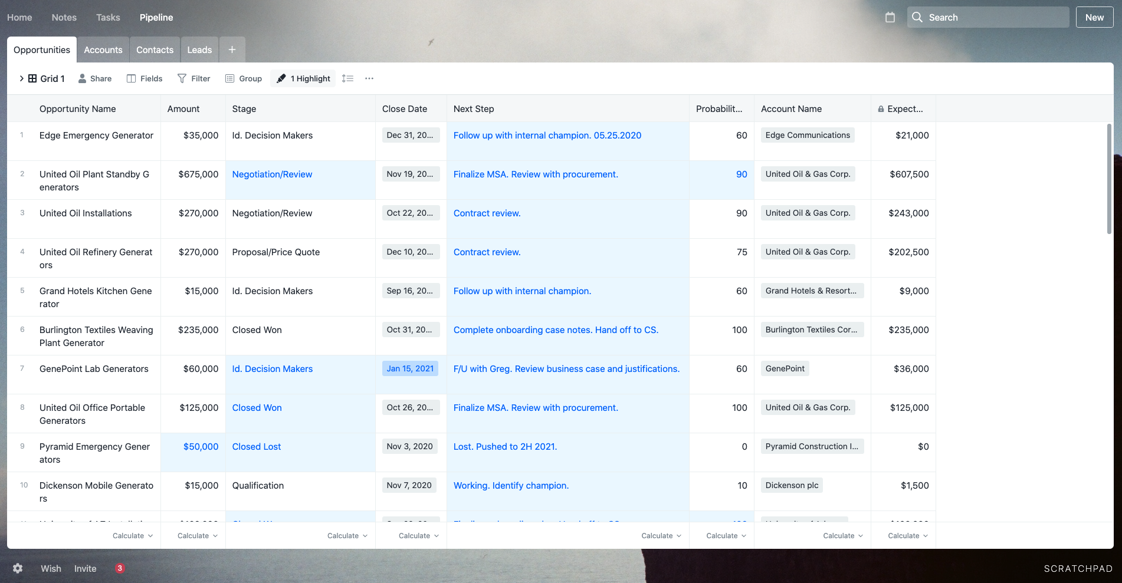The image size is (1122, 583).
Task: Click the add new tab plus icon
Action: 232,50
